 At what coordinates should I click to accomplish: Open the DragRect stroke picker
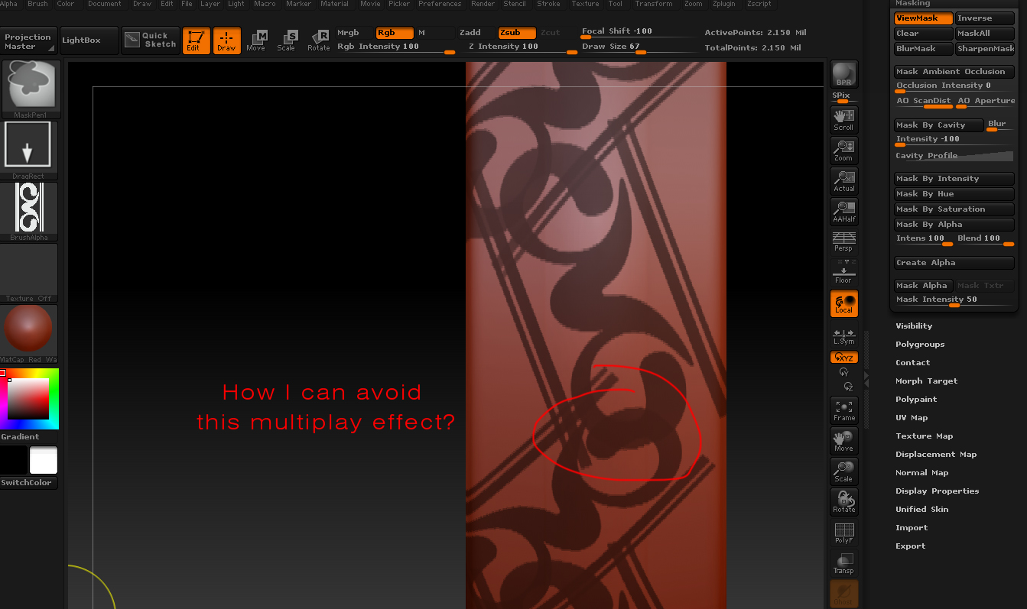[x=29, y=150]
